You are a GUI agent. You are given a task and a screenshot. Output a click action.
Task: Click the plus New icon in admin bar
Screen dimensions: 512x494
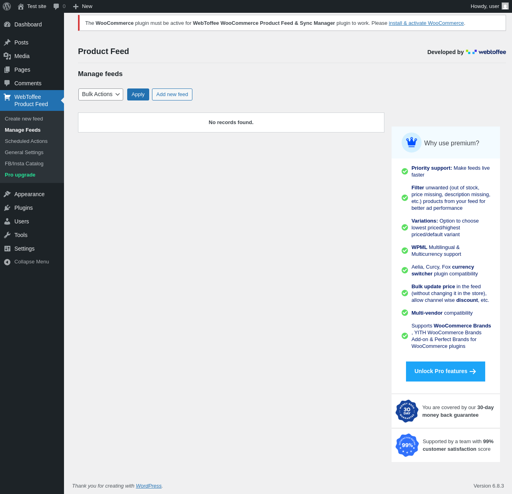click(x=76, y=6)
